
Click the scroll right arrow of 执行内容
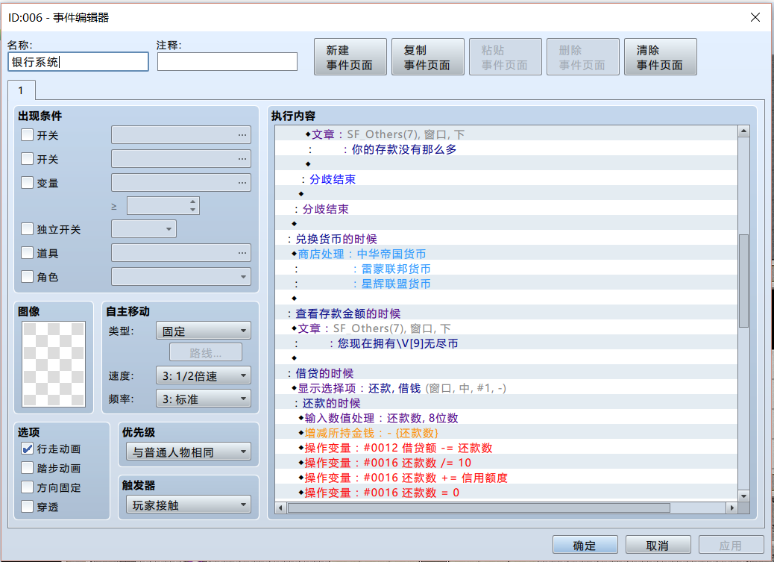pos(732,508)
